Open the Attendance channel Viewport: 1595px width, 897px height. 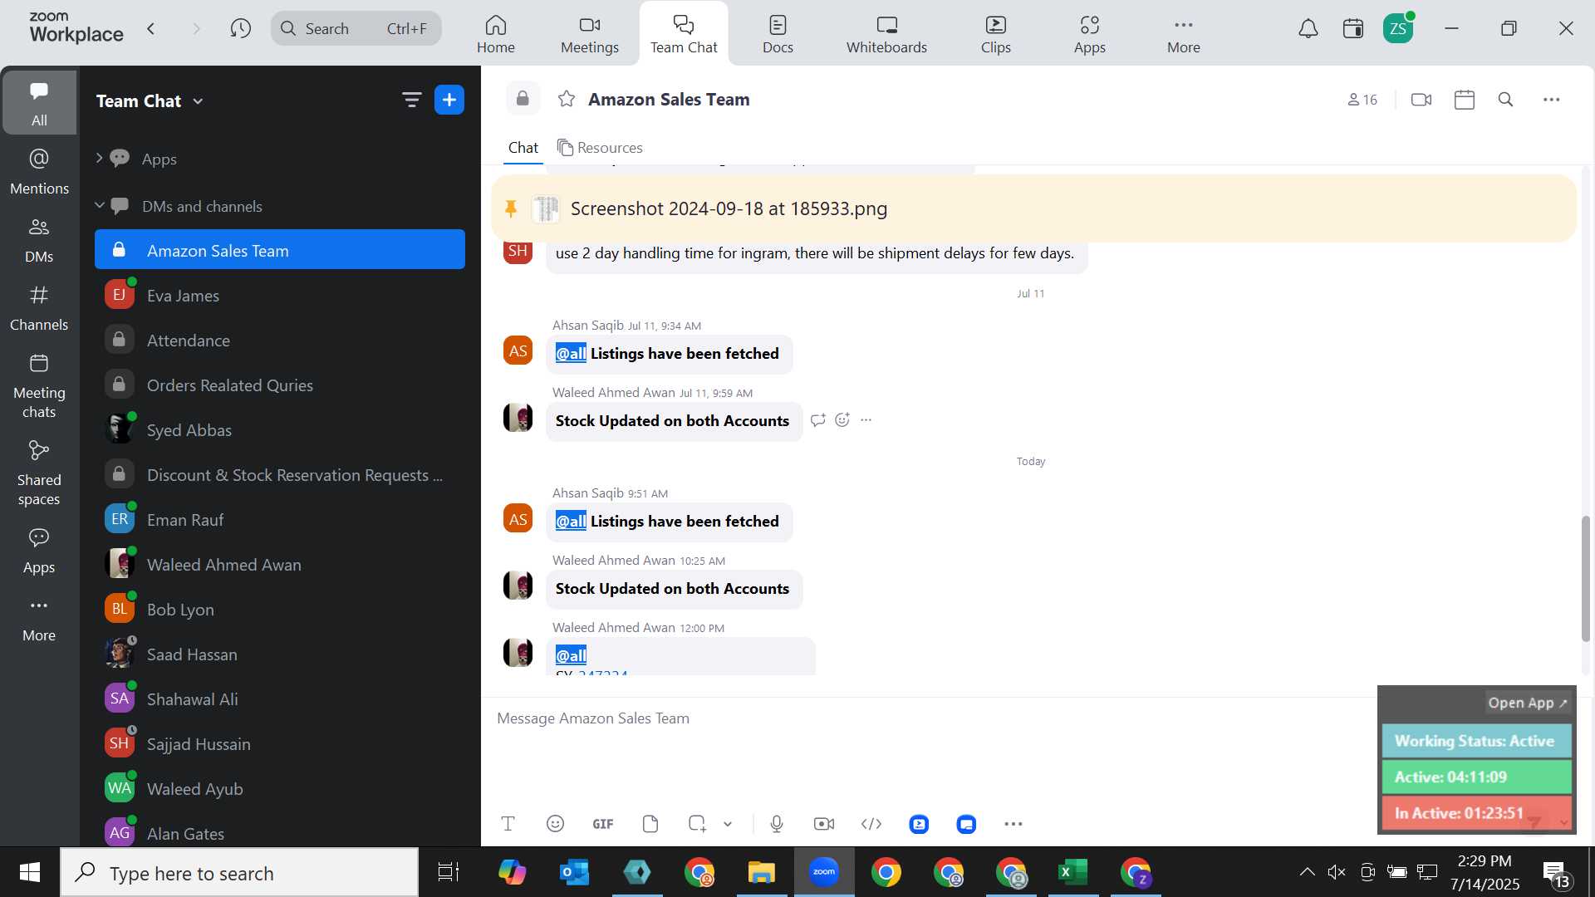[x=280, y=341]
